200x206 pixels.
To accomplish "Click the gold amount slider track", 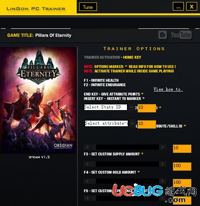I will (x=127, y=164).
